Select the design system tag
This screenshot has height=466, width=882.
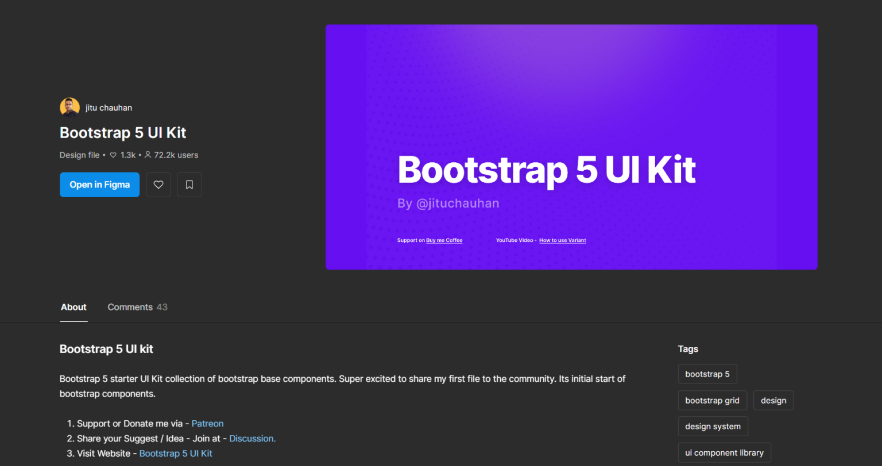click(713, 426)
